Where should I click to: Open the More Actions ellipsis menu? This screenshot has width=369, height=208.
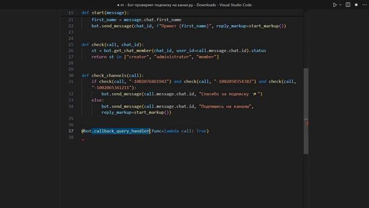pyautogui.click(x=364, y=5)
